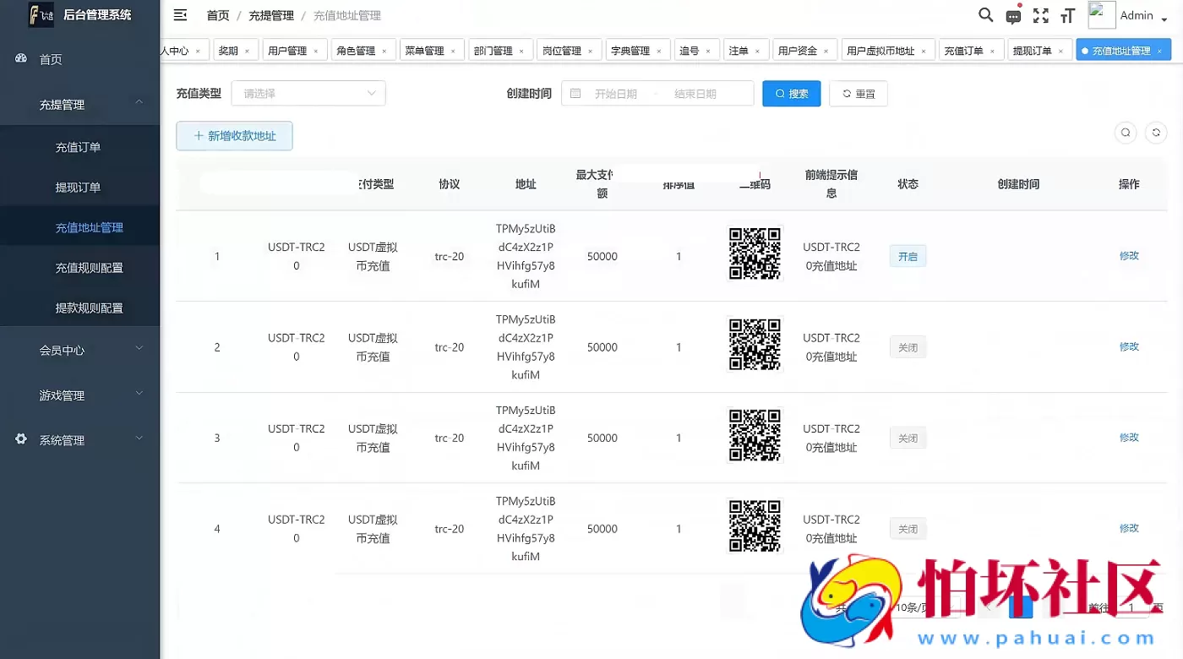
Task: Turn off the 开启 status toggle in row 1
Action: pyautogui.click(x=907, y=255)
